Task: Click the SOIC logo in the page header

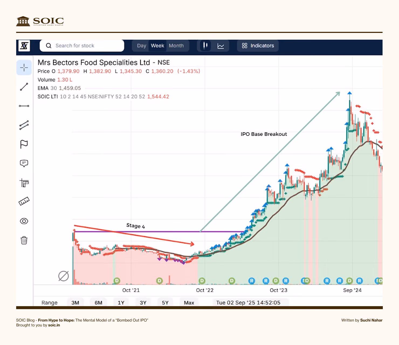Action: click(x=40, y=21)
